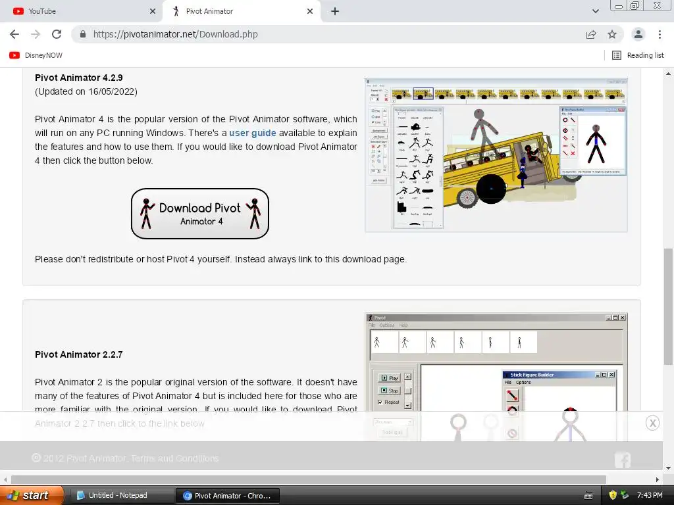Open a new browser tab

coord(335,11)
